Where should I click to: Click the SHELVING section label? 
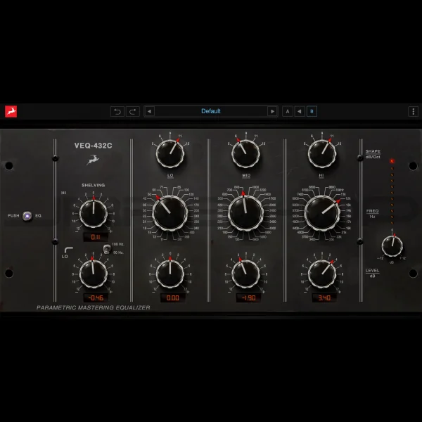(93, 185)
